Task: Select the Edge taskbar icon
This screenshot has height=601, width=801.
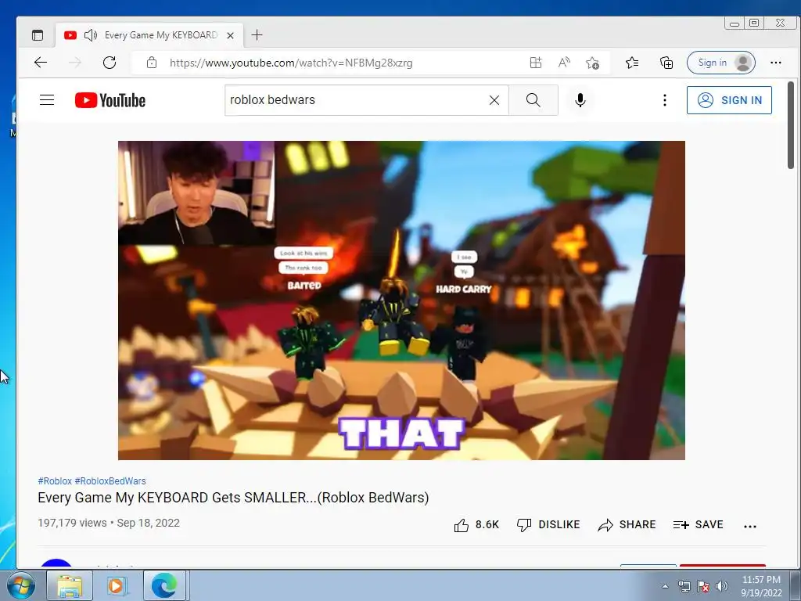Action: 164,585
